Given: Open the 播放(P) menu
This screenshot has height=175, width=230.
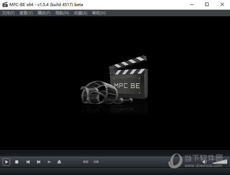Looking at the screenshot, I should 44,13.
